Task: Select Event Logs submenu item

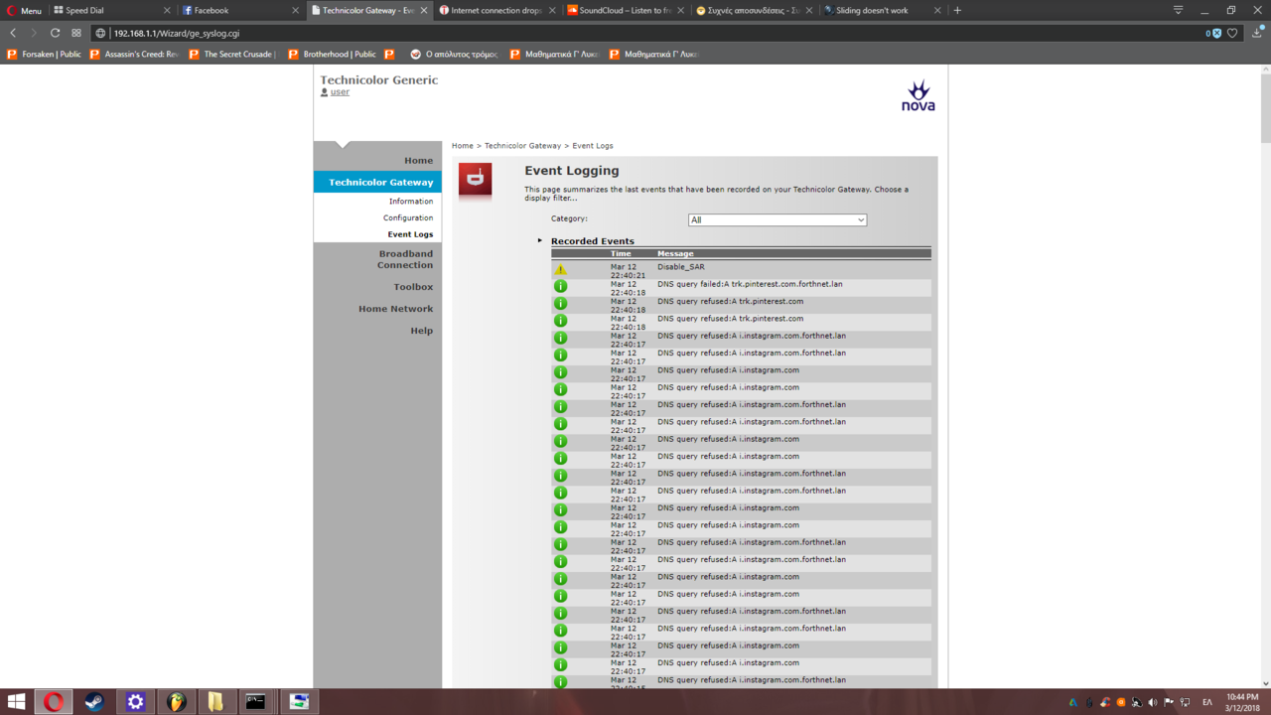Action: 410,234
